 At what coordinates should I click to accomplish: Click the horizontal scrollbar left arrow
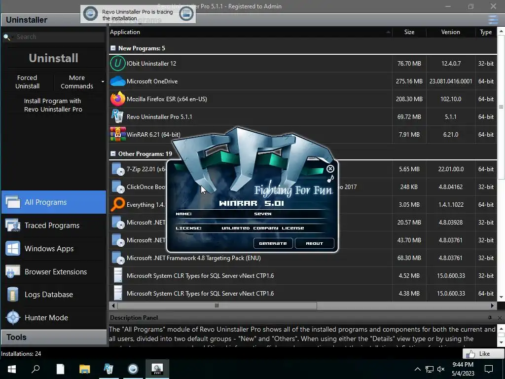click(113, 305)
